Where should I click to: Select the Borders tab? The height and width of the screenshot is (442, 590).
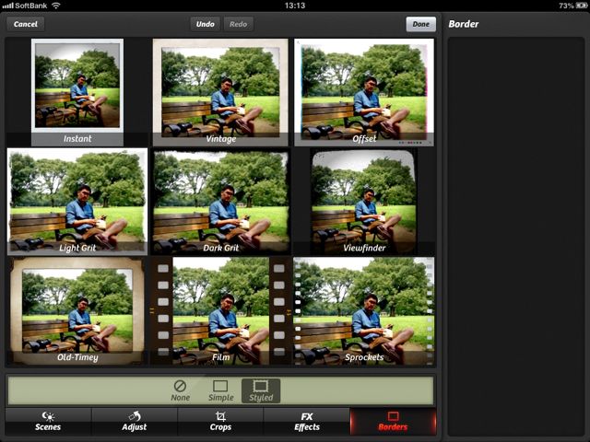(393, 422)
